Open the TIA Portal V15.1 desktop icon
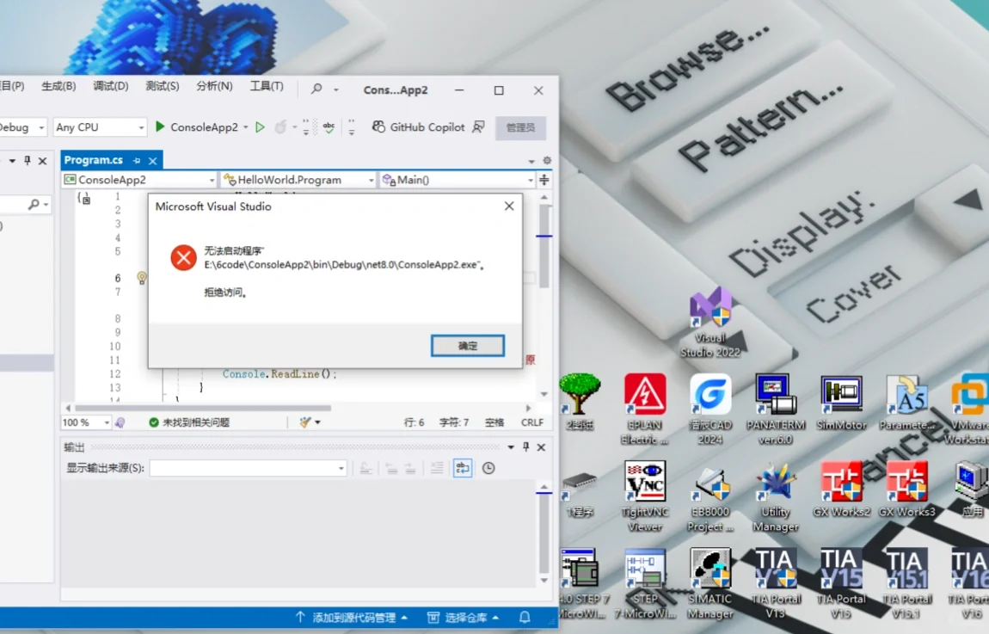The height and width of the screenshot is (634, 989). [907, 583]
